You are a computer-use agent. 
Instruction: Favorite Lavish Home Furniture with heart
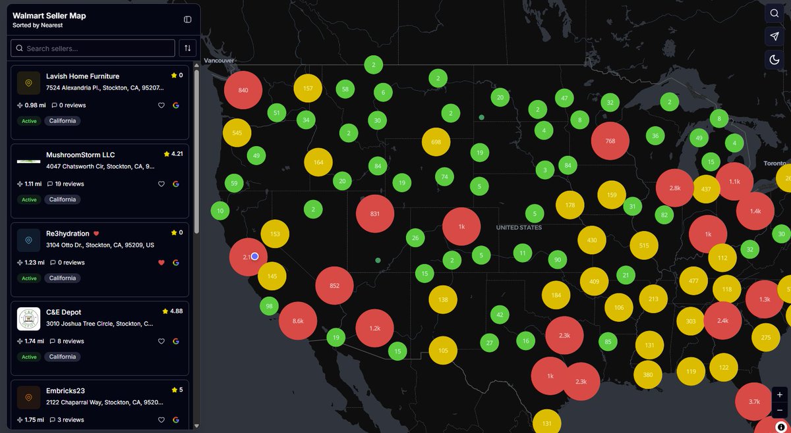tap(161, 105)
